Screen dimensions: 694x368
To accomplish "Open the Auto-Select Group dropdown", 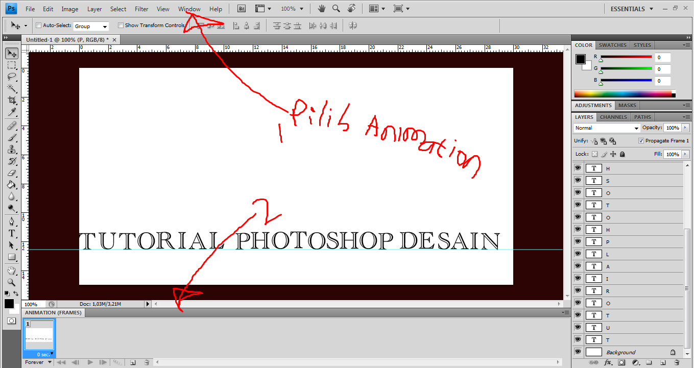I will click(x=91, y=26).
